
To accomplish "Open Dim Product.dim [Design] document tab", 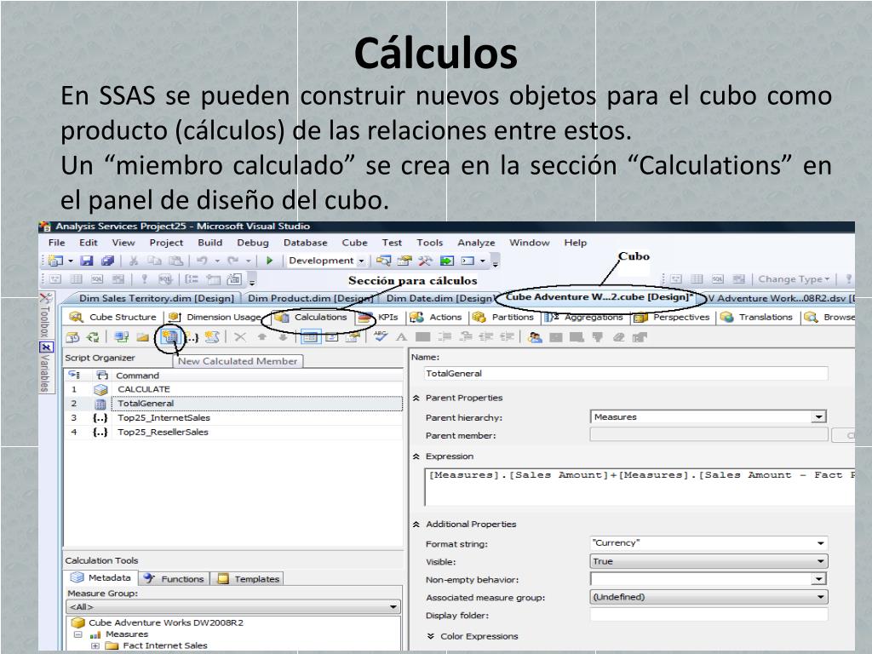I will pyautogui.click(x=310, y=299).
